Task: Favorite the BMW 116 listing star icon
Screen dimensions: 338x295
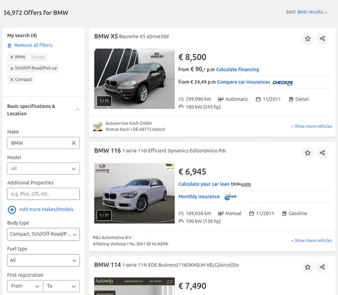Action: point(307,153)
